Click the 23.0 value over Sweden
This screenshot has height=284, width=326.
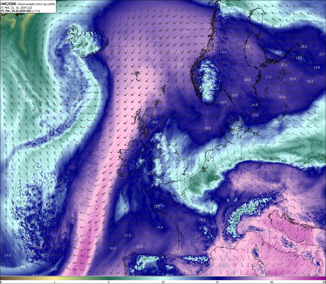[247, 47]
